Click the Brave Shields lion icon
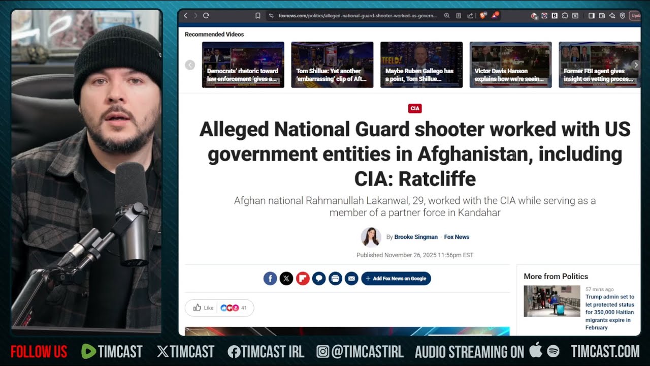This screenshot has width=650, height=366. pos(482,16)
